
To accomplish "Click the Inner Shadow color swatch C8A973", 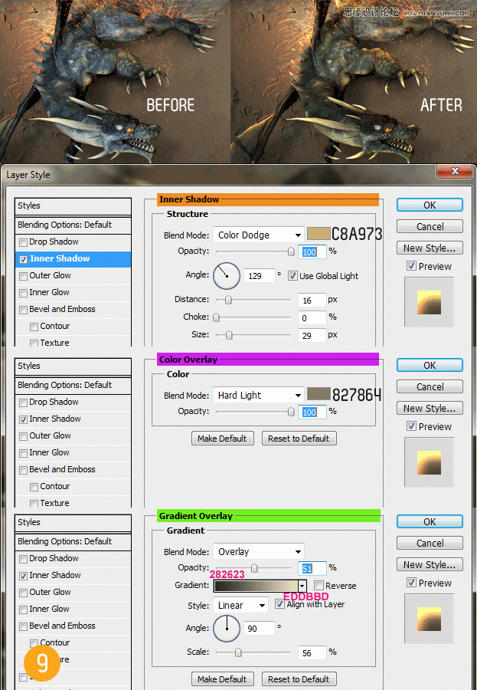I will tap(319, 234).
